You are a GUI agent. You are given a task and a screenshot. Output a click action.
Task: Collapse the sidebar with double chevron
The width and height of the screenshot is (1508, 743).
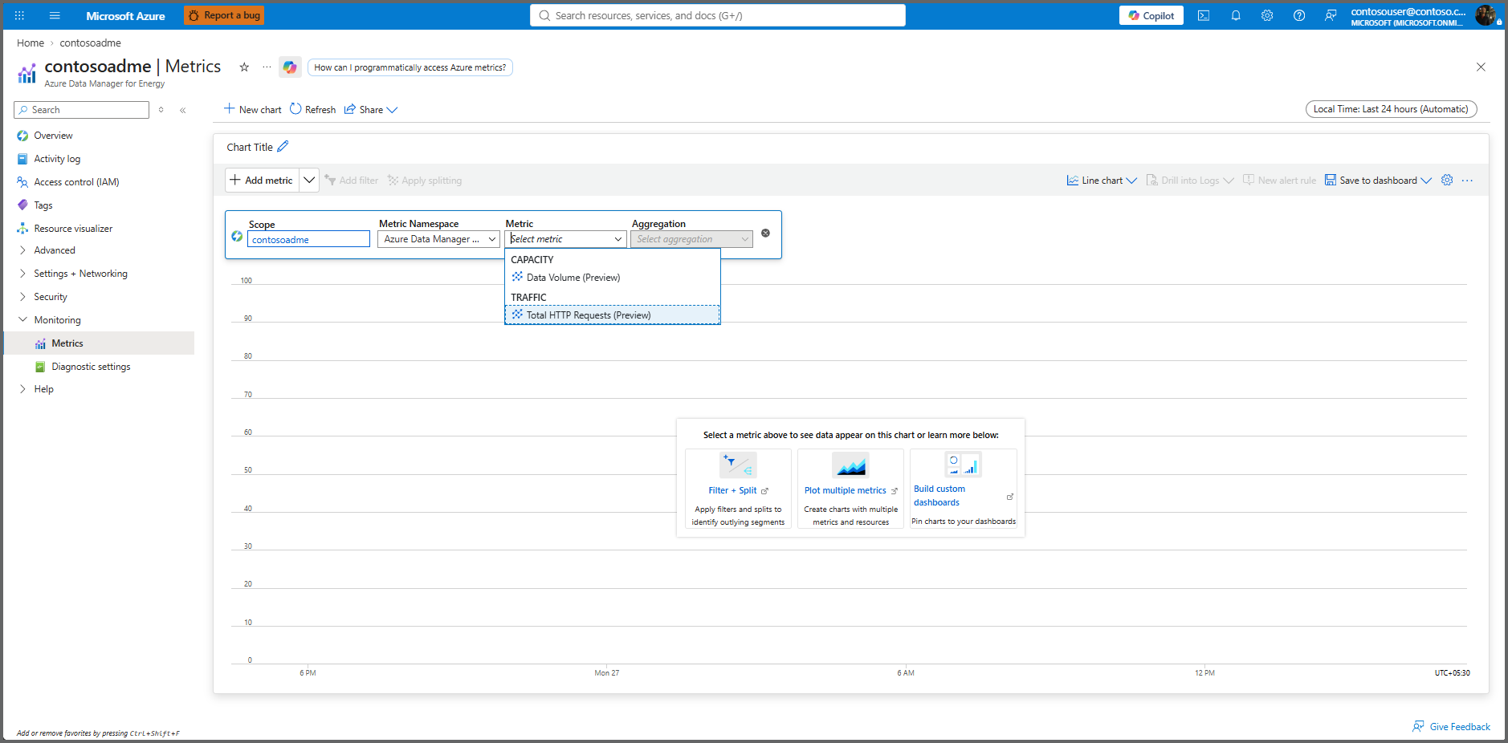pos(183,110)
